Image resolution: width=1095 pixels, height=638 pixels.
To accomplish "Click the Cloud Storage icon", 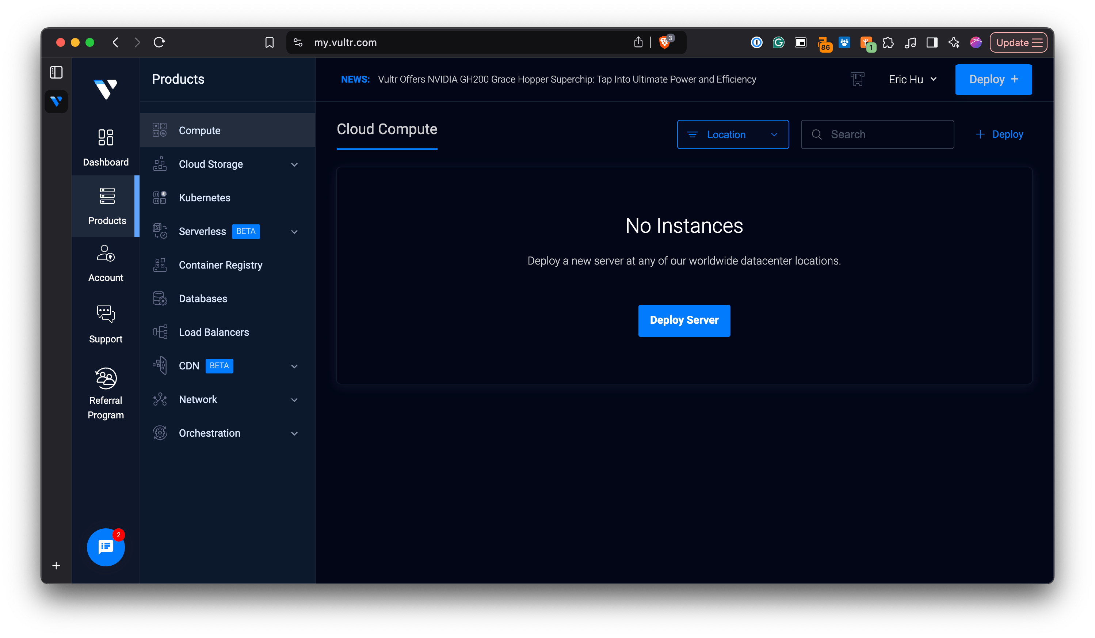I will tap(160, 164).
